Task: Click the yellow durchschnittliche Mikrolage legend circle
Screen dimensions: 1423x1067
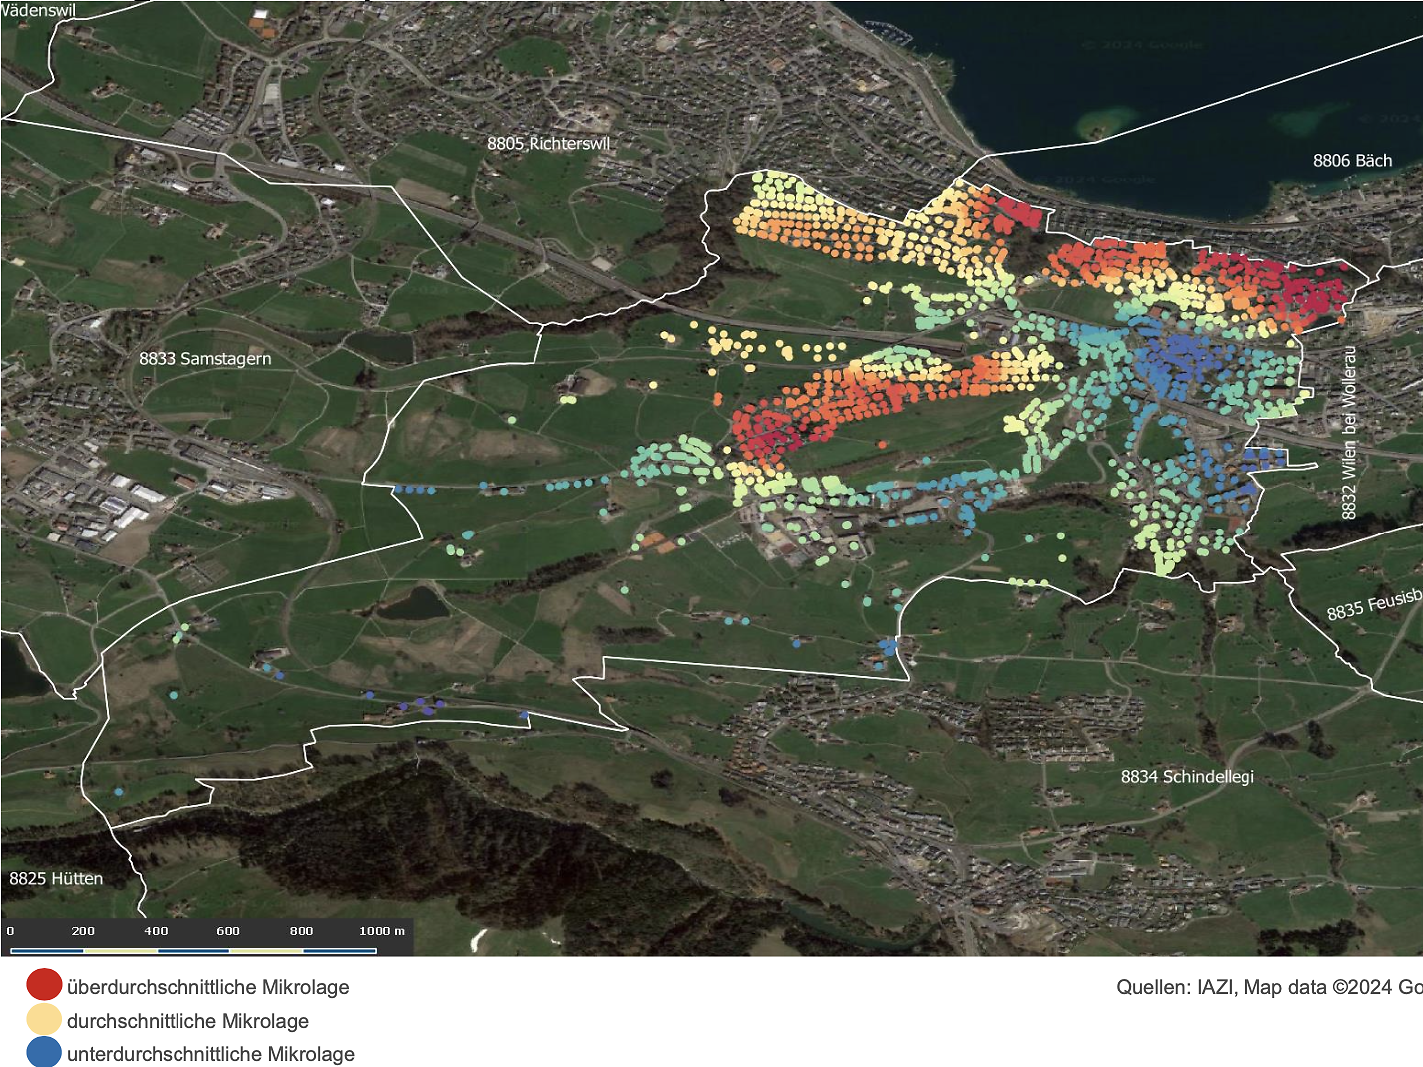Action: (x=44, y=1019)
